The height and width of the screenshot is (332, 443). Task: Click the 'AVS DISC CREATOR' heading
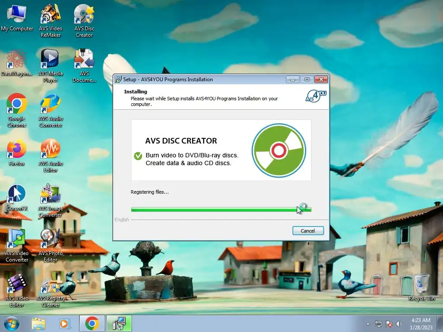pos(181,140)
